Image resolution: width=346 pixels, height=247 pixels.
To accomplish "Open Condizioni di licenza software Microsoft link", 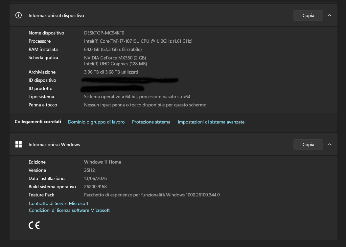I will click(x=69, y=211).
